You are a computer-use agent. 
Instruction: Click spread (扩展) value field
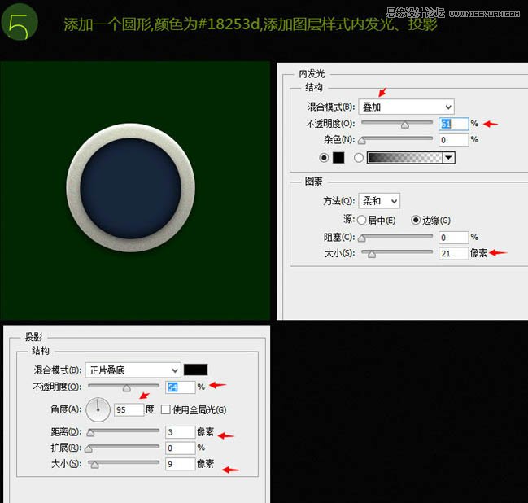click(180, 448)
